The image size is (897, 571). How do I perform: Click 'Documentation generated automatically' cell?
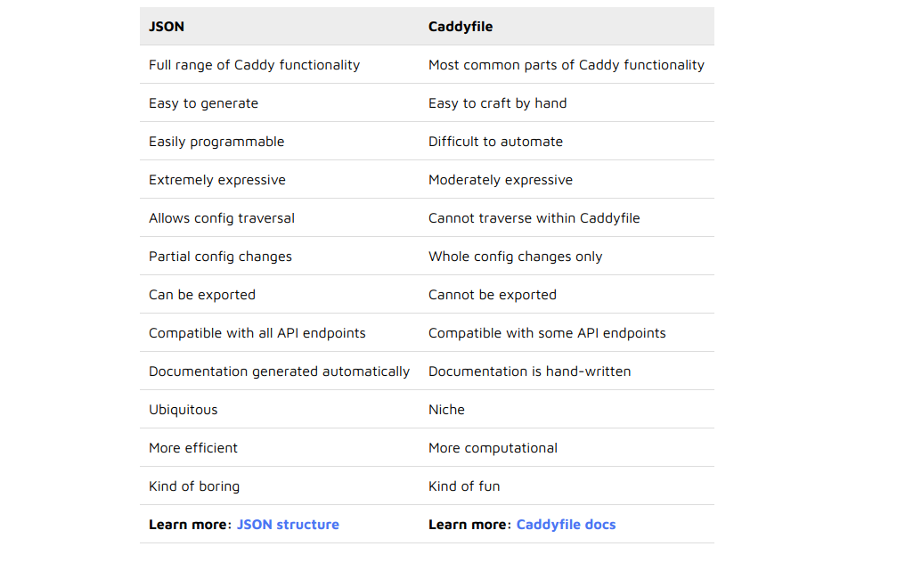[279, 371]
